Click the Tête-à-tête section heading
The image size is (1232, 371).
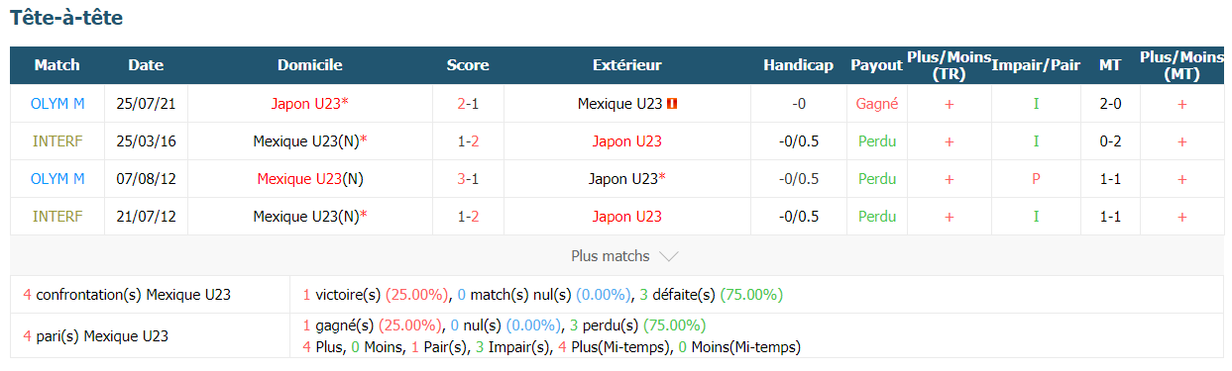pos(66,18)
